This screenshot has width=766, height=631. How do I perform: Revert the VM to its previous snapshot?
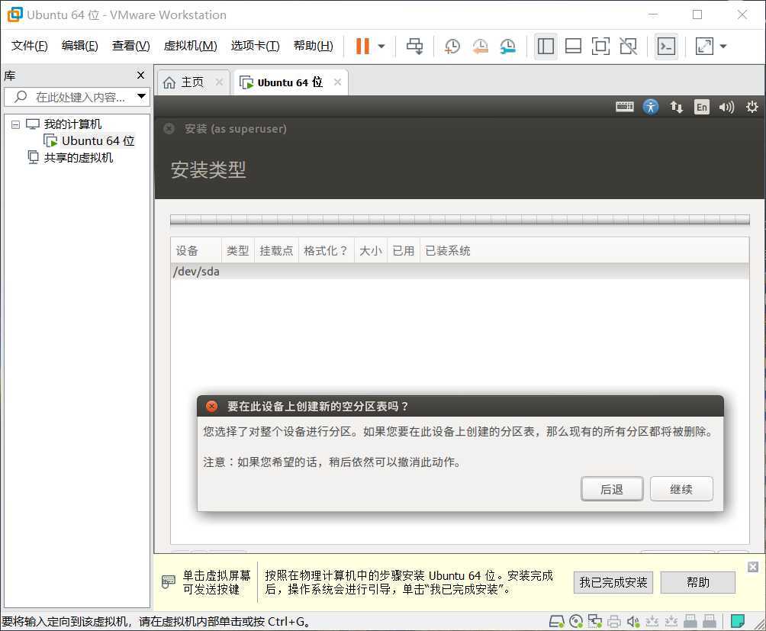pos(480,47)
